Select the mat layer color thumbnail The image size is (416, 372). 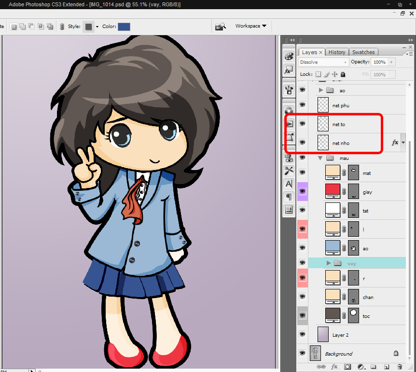[x=333, y=172]
